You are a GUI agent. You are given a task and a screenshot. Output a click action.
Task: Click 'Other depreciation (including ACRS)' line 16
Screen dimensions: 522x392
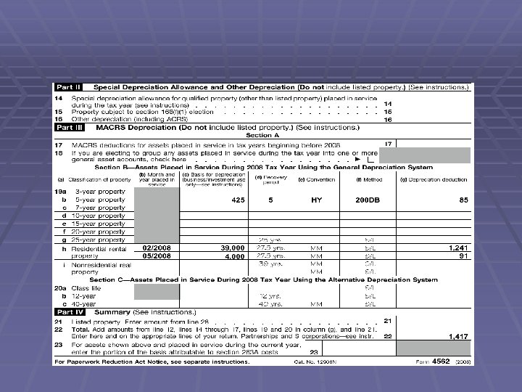tap(130, 119)
